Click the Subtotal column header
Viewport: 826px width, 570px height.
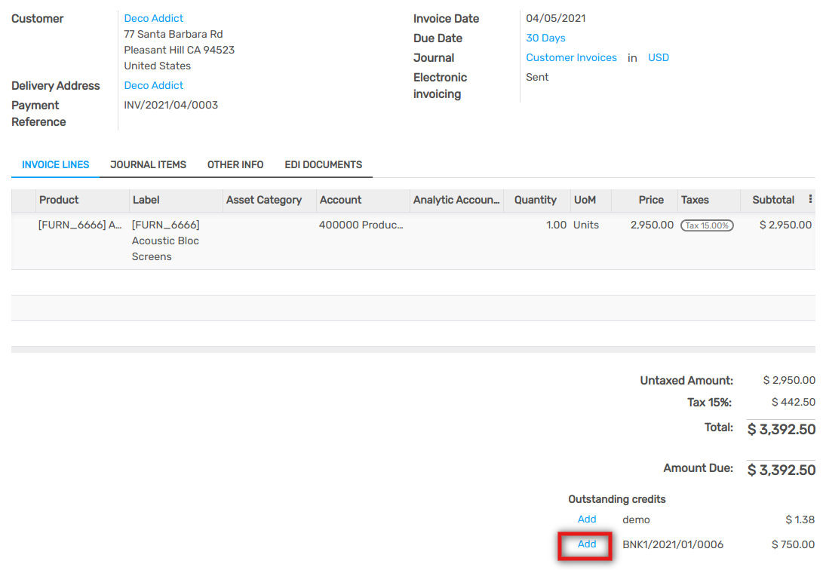pos(773,200)
